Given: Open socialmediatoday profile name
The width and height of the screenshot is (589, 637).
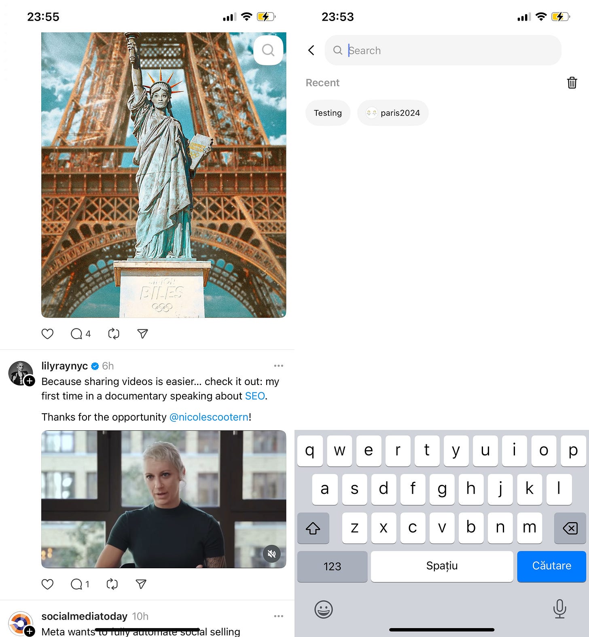Looking at the screenshot, I should coord(84,616).
